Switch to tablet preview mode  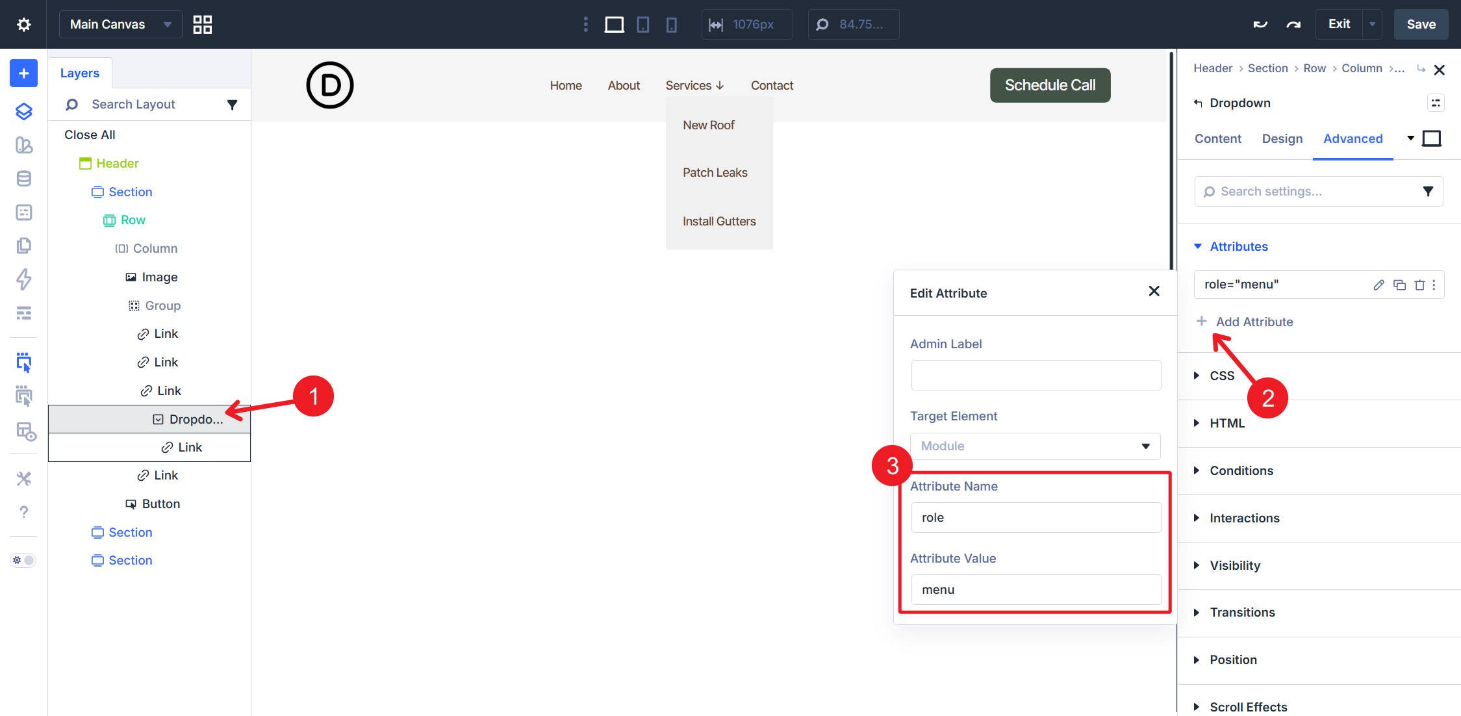642,24
